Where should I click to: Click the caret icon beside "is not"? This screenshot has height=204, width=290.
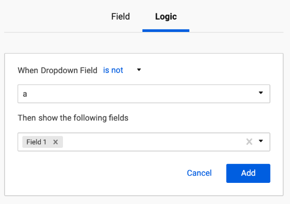pyautogui.click(x=139, y=70)
